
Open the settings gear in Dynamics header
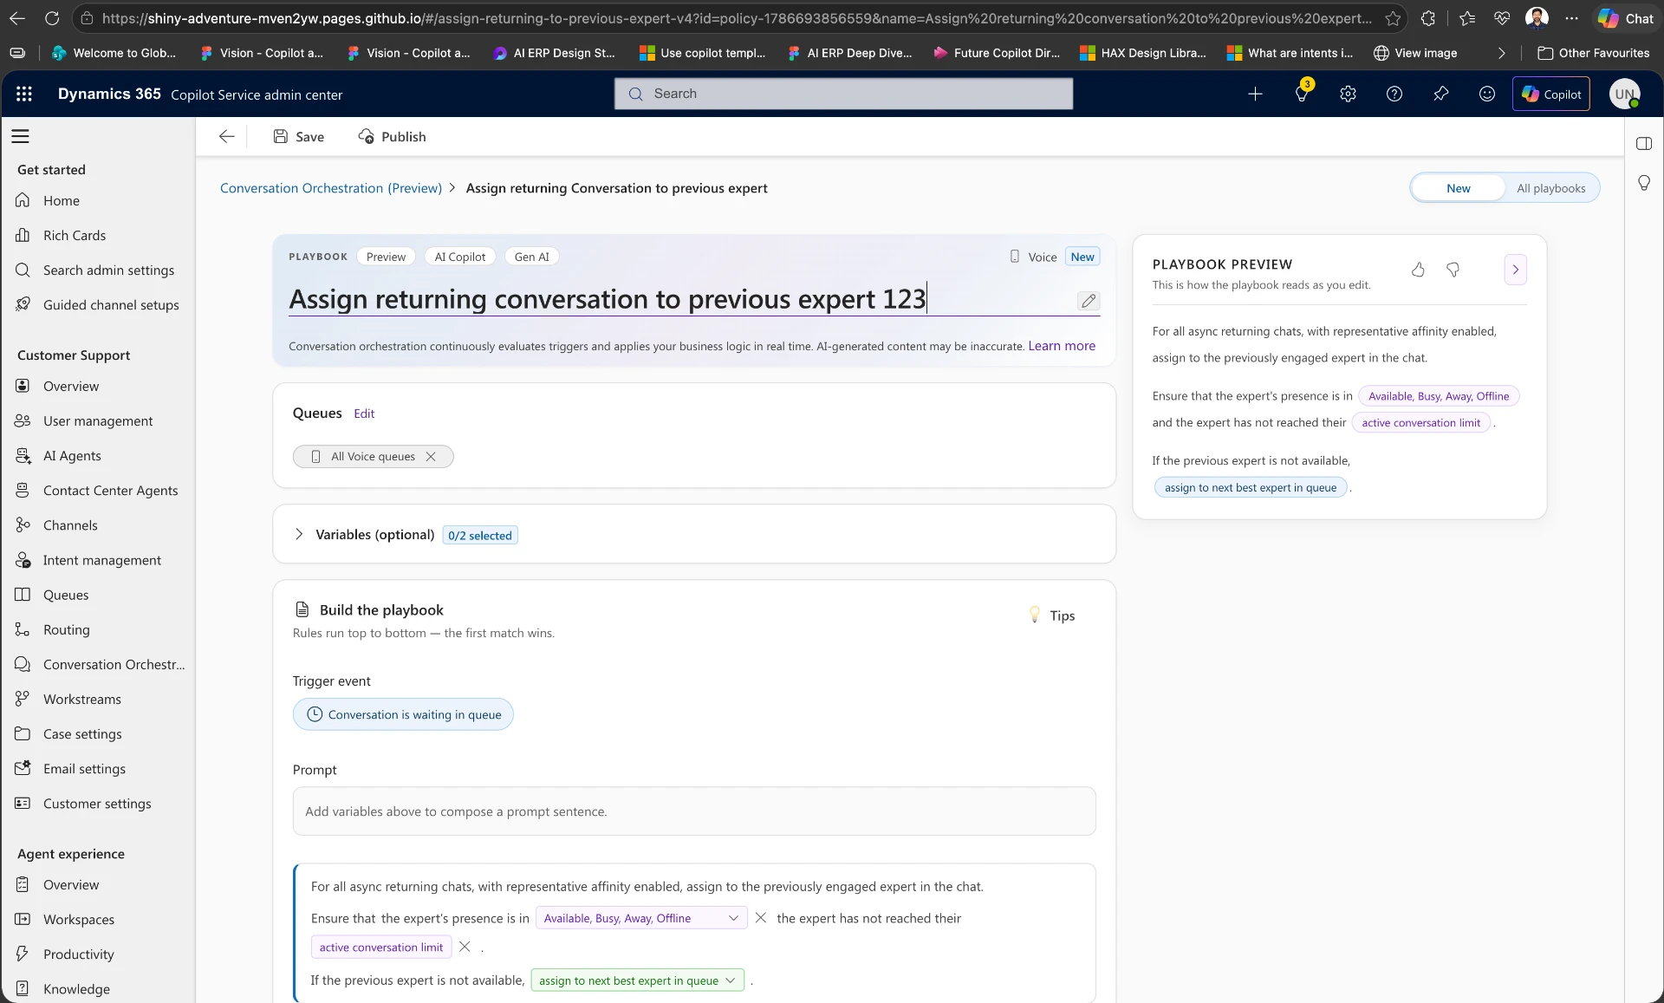click(1348, 94)
